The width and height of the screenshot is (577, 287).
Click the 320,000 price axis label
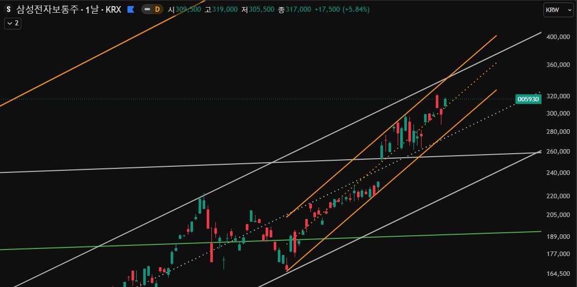tap(558, 97)
